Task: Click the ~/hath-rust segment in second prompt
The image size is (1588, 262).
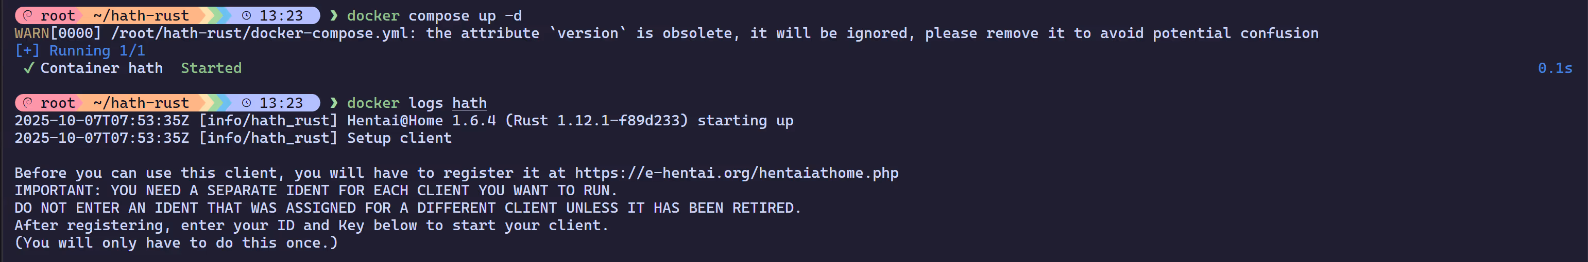Action: pyautogui.click(x=141, y=103)
